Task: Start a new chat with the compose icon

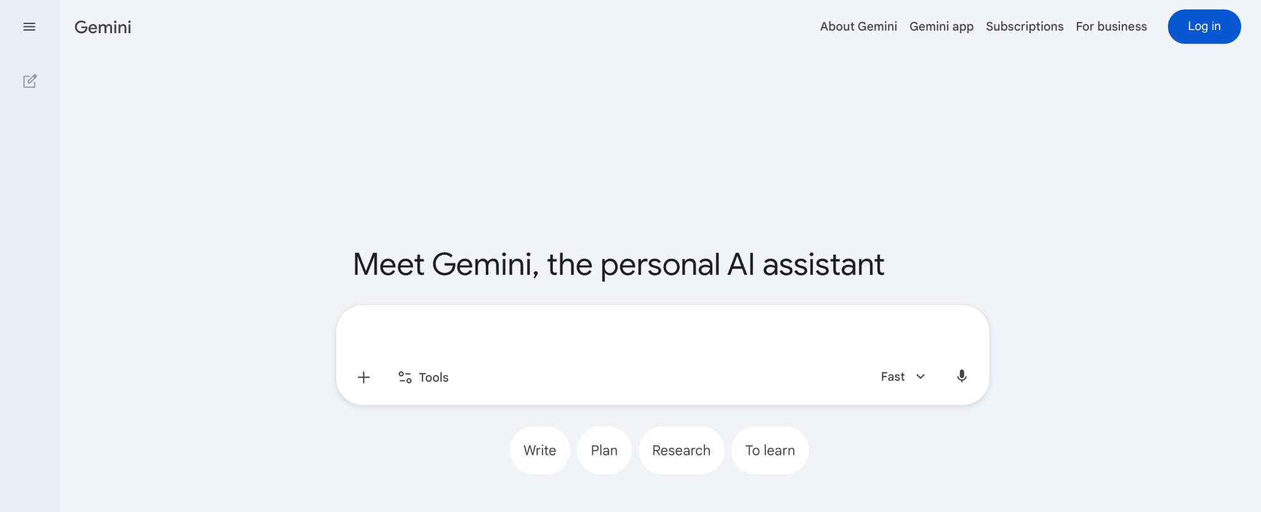Action: coord(30,81)
